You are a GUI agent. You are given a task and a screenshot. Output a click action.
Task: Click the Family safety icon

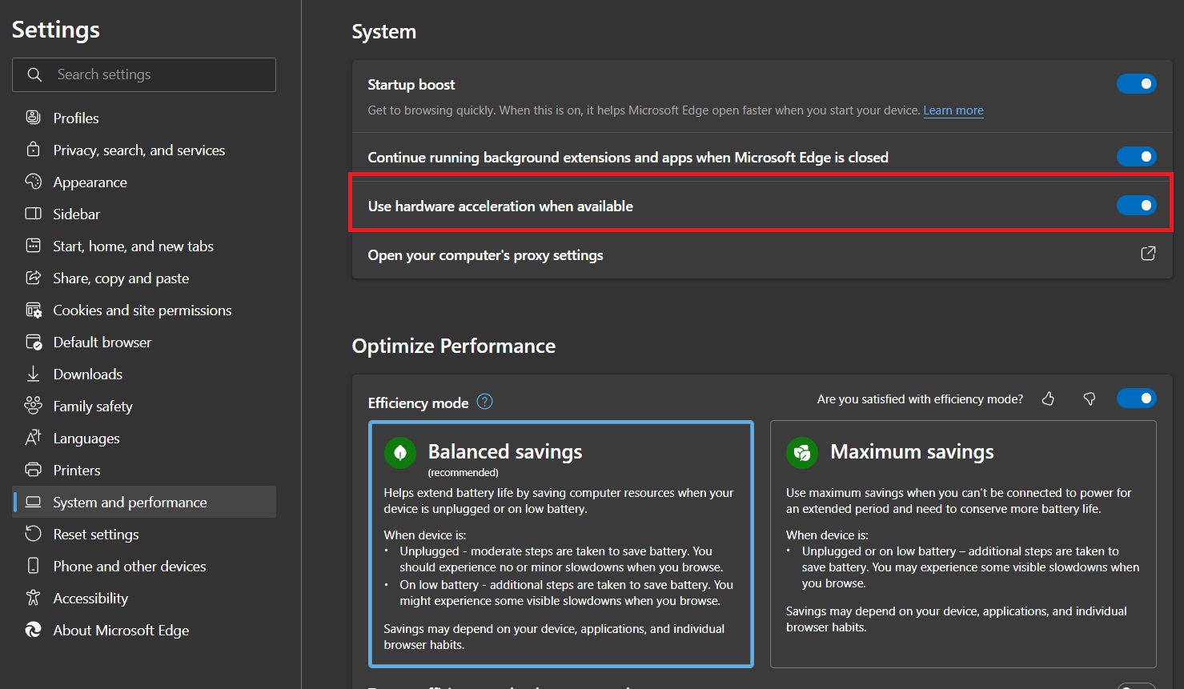click(33, 406)
